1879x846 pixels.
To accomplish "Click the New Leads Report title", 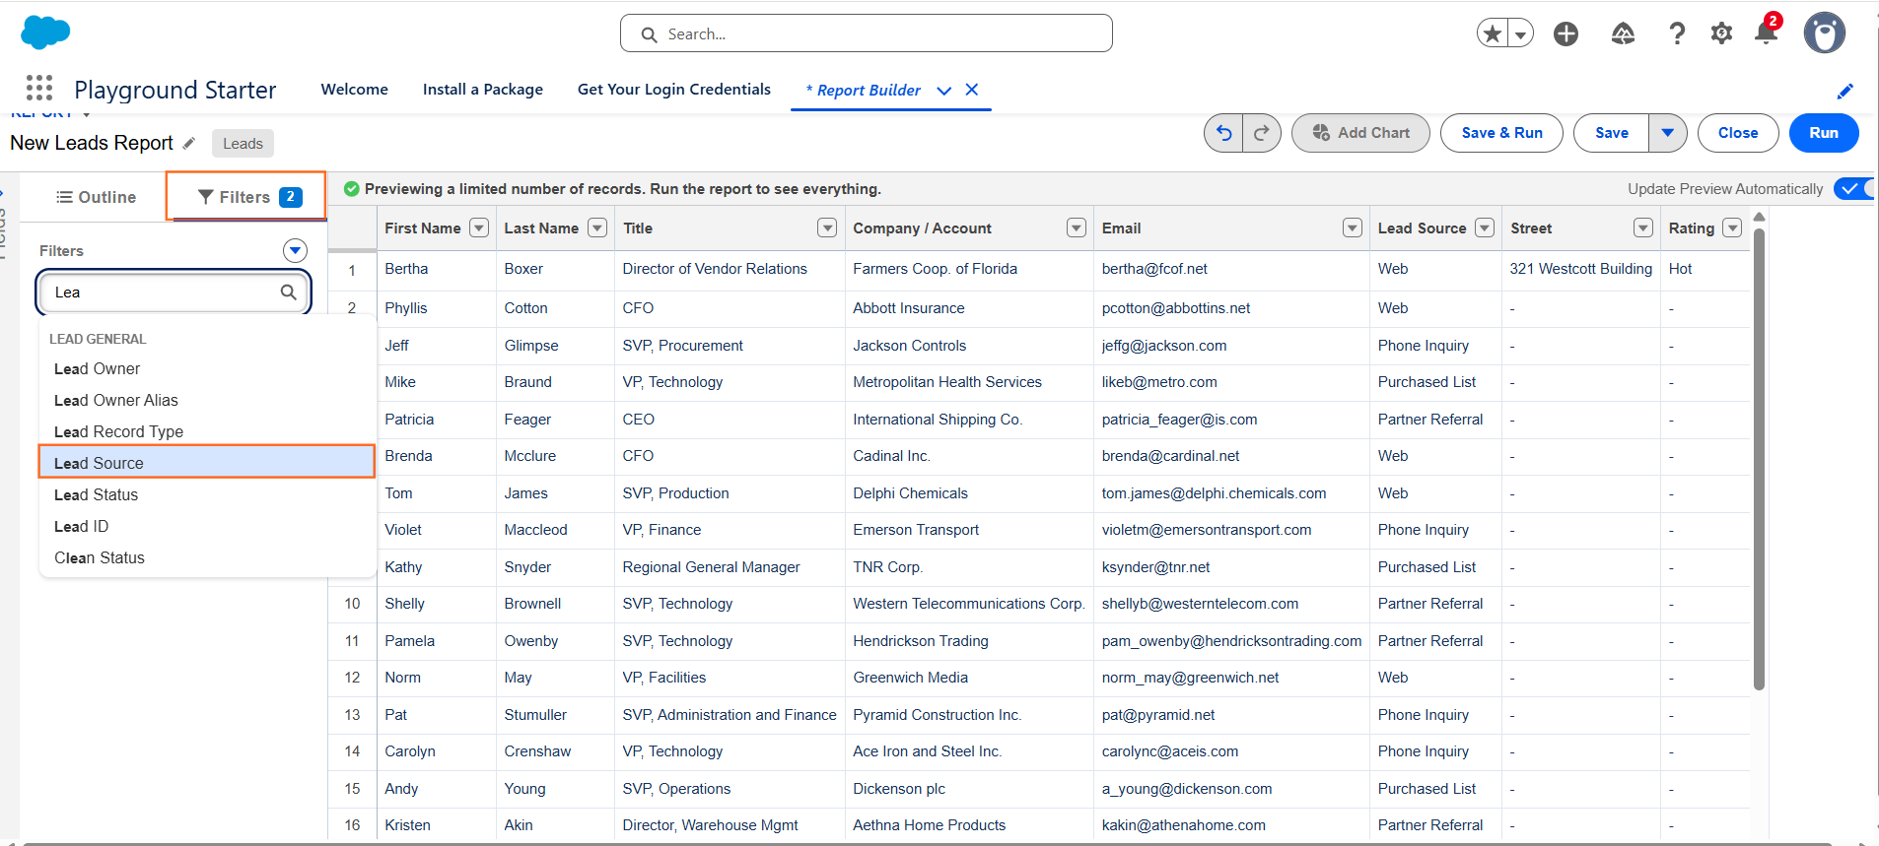I will pos(92,143).
